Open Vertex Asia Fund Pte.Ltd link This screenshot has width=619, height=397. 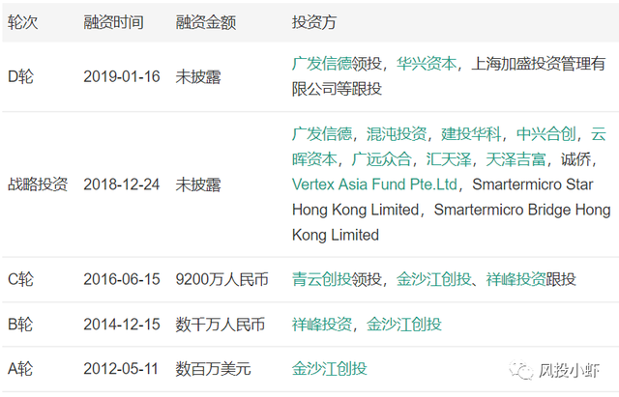point(374,184)
